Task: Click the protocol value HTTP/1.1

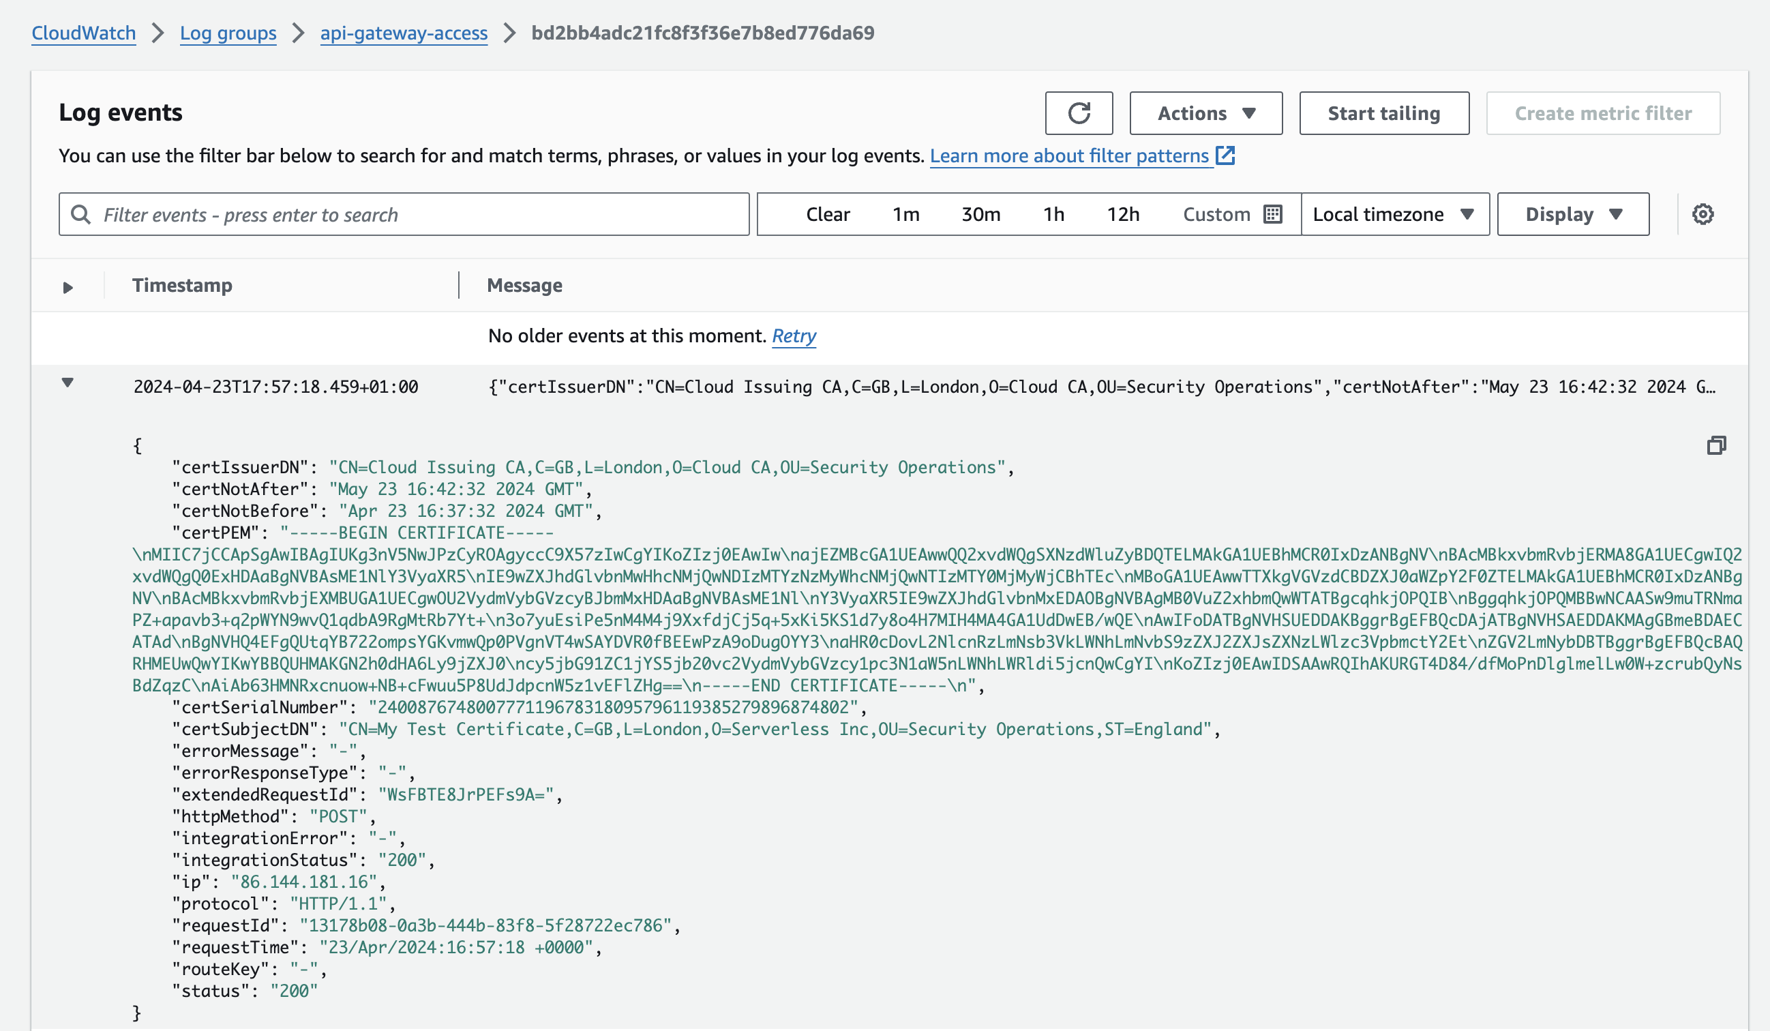Action: pos(339,904)
